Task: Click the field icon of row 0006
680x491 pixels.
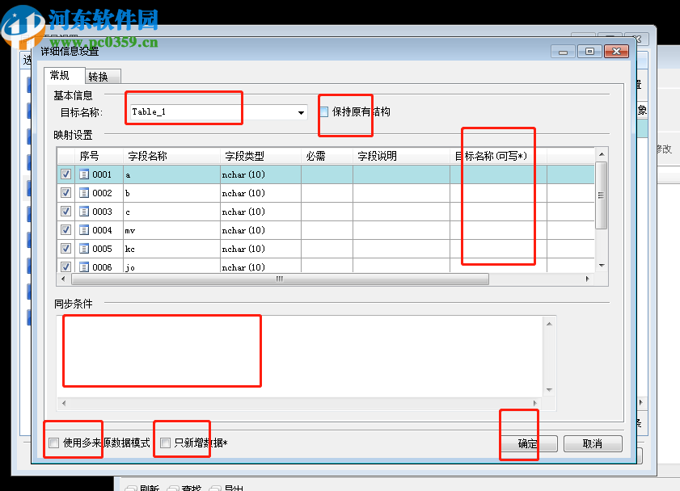Action: click(x=84, y=266)
